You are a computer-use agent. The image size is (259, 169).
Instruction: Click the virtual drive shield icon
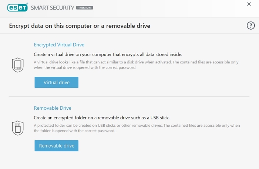tap(18, 65)
